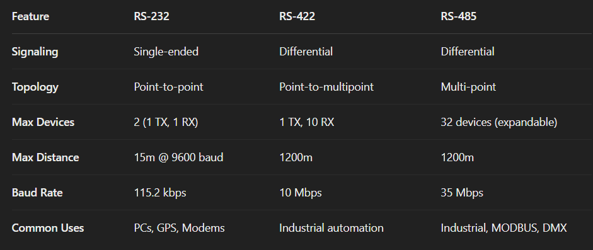Select the RS-232 column header
This screenshot has width=593, height=250.
pyautogui.click(x=151, y=16)
